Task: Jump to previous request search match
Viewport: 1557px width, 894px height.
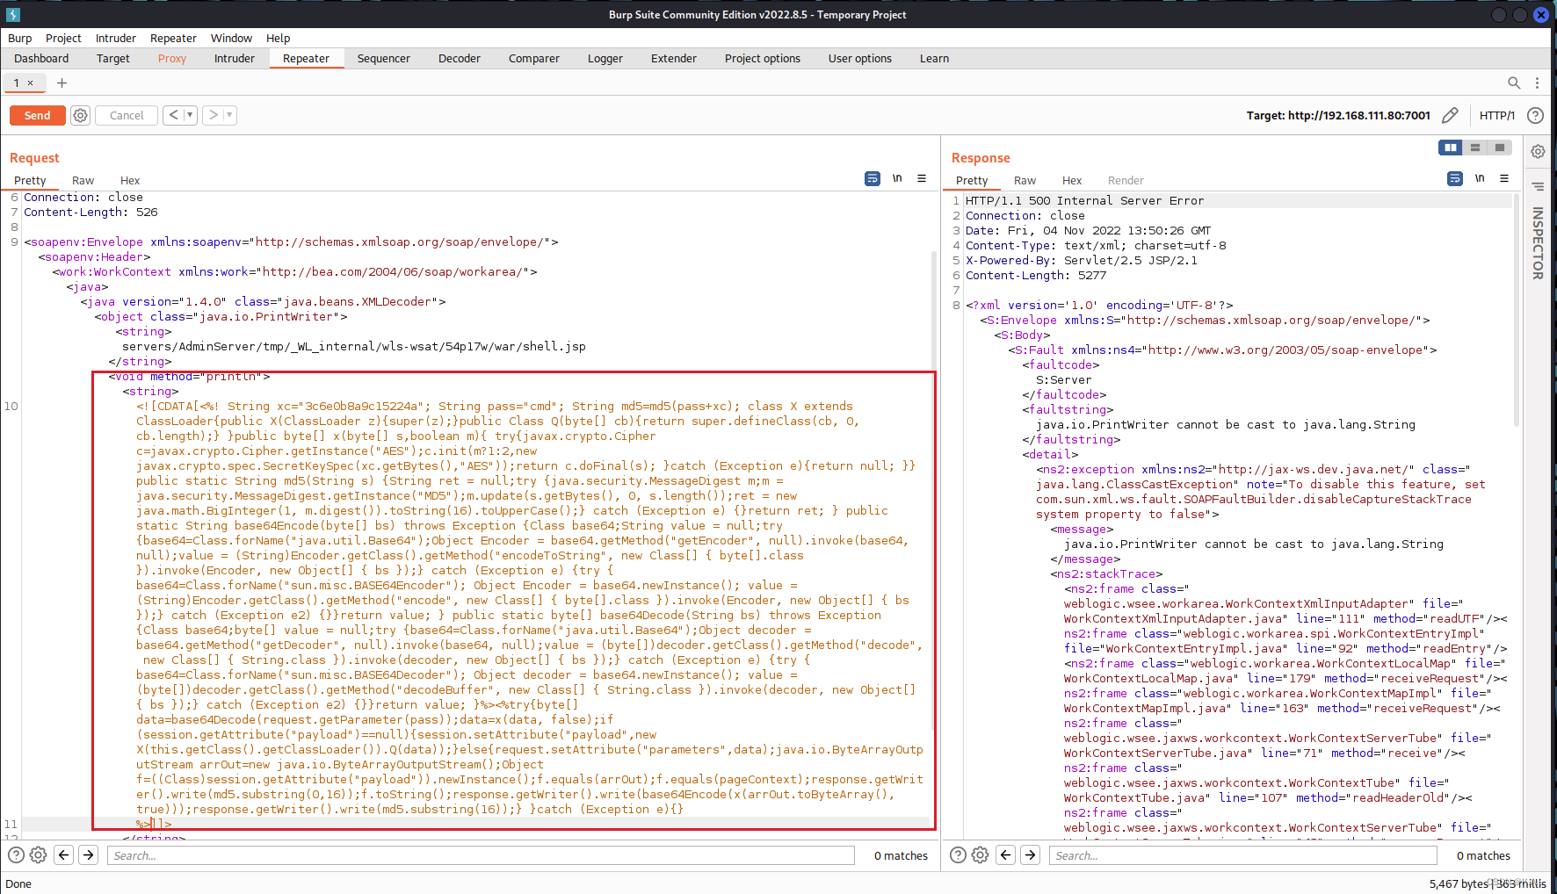Action: coord(64,854)
